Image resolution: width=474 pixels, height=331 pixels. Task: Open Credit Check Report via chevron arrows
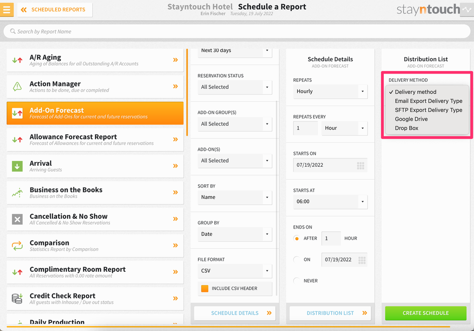coord(175,299)
